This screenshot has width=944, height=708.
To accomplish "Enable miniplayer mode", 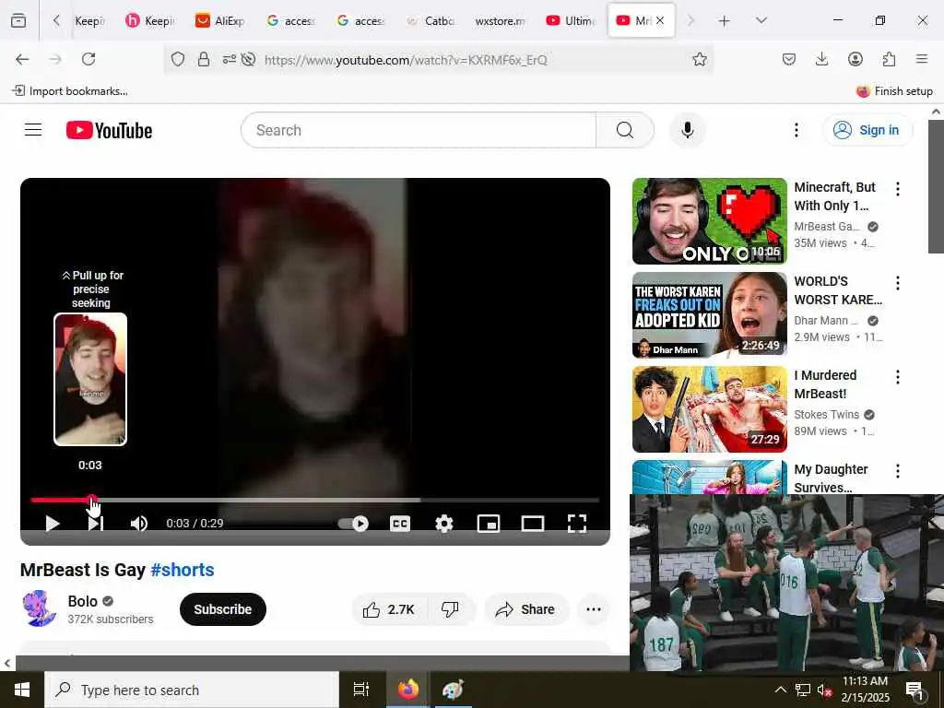I will click(489, 524).
